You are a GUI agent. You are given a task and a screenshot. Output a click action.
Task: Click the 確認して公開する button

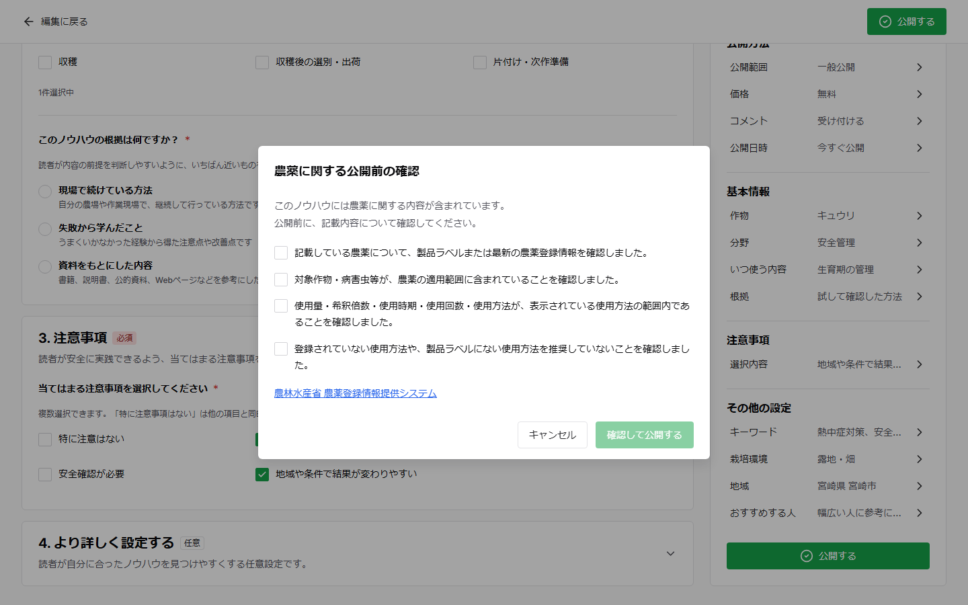645,435
